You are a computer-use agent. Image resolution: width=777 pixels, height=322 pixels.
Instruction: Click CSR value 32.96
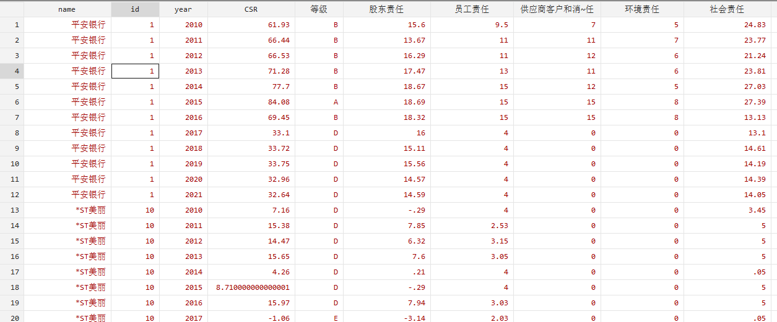coord(279,179)
